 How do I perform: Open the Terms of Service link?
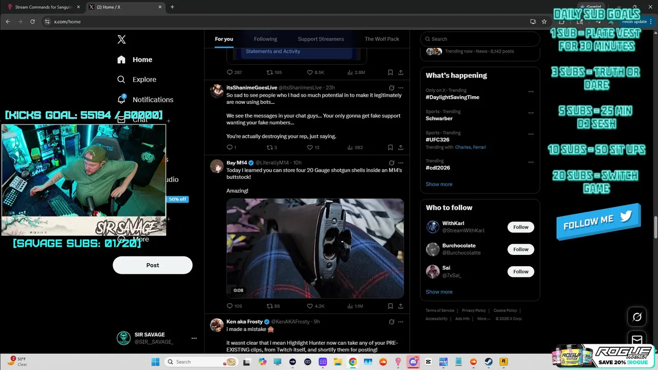pyautogui.click(x=440, y=310)
